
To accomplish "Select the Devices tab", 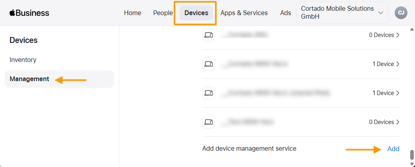I will click(x=196, y=13).
